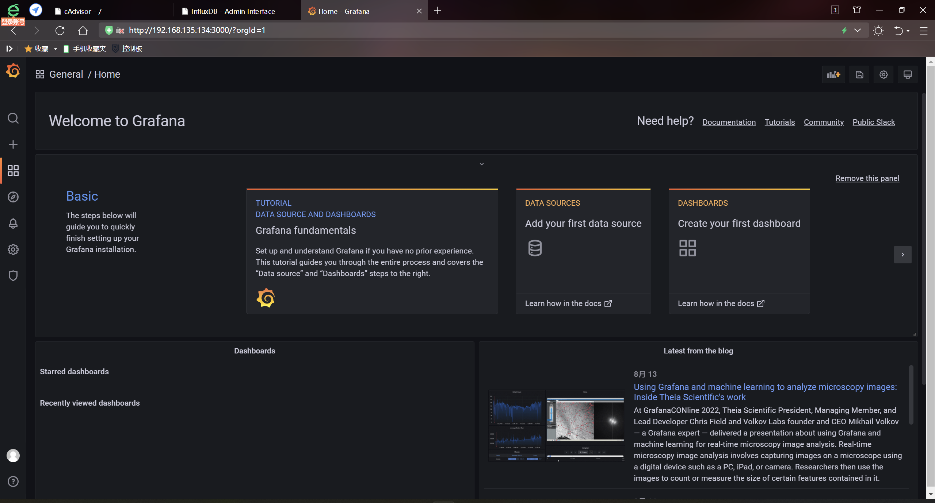Click the 登录账号 login badge

[x=13, y=22]
